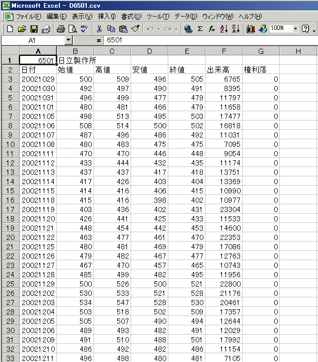Click the workbook icon beside the File menu
This screenshot has height=362, width=318.
tap(9, 16)
